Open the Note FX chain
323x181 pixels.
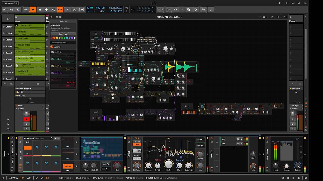(x=106, y=164)
